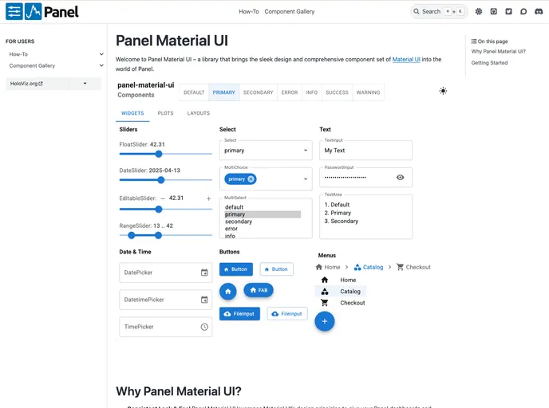Increase EditableSlider value with plus icon
Image resolution: width=549 pixels, height=408 pixels.
tap(208, 198)
